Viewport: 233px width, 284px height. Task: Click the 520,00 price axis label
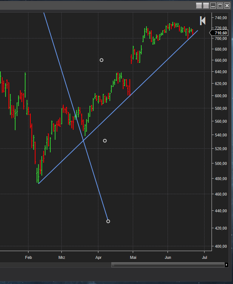(221, 149)
